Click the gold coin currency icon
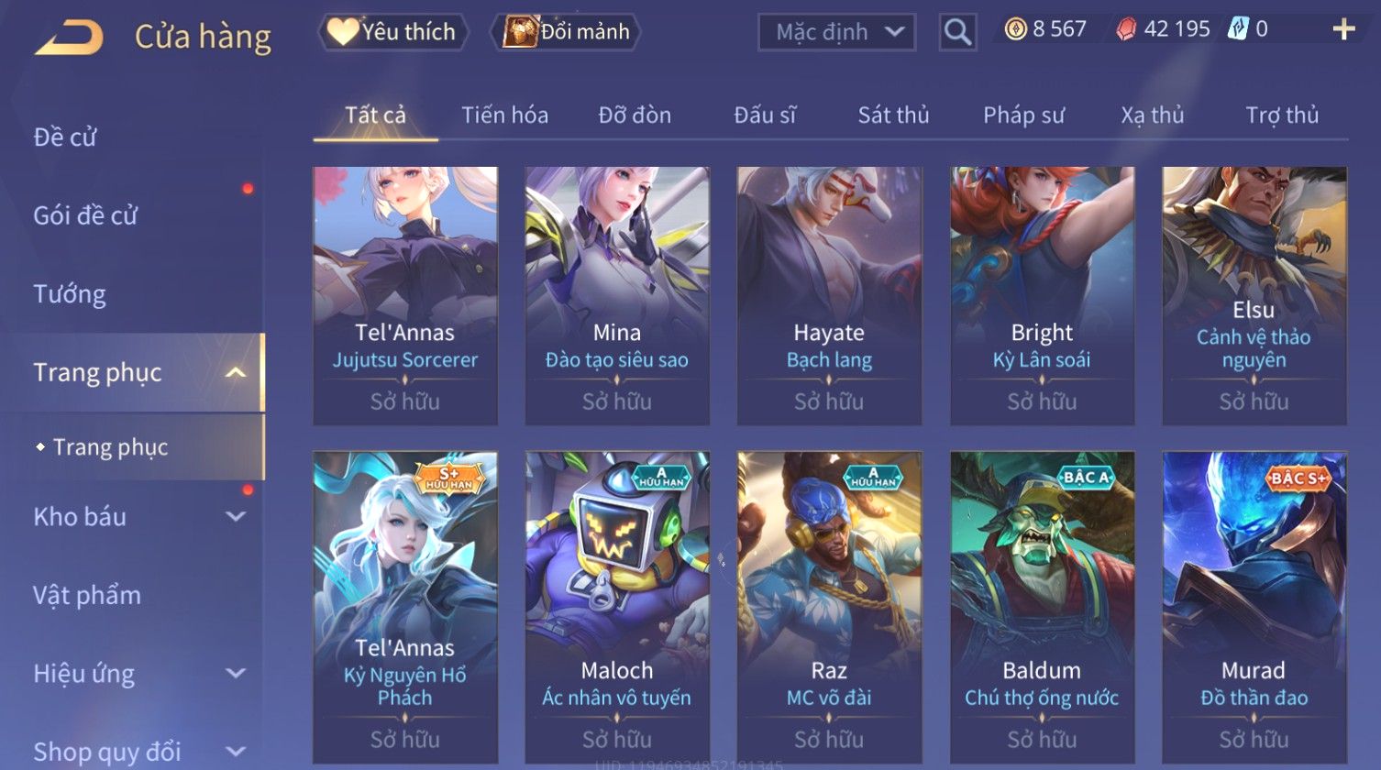Image resolution: width=1381 pixels, height=770 pixels. (1015, 30)
